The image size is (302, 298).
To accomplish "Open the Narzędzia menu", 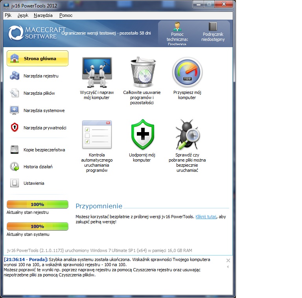I will 43,15.
